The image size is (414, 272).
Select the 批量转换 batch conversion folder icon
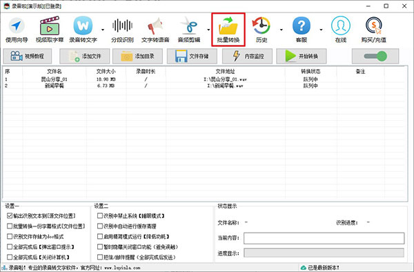coord(228,30)
